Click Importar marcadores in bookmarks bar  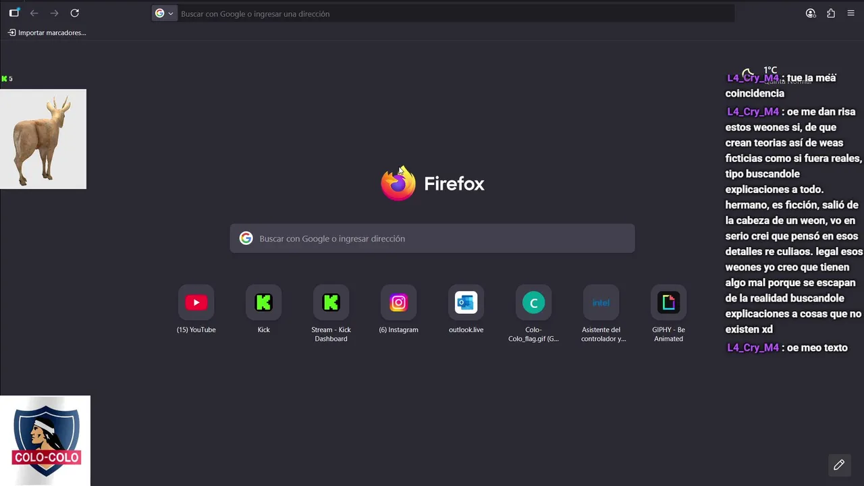coord(47,32)
